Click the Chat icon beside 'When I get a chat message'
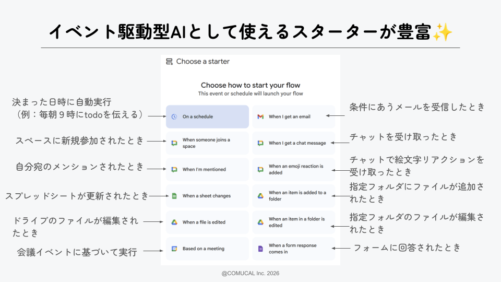Image resolution: width=501 pixels, height=282 pixels. tap(260, 143)
